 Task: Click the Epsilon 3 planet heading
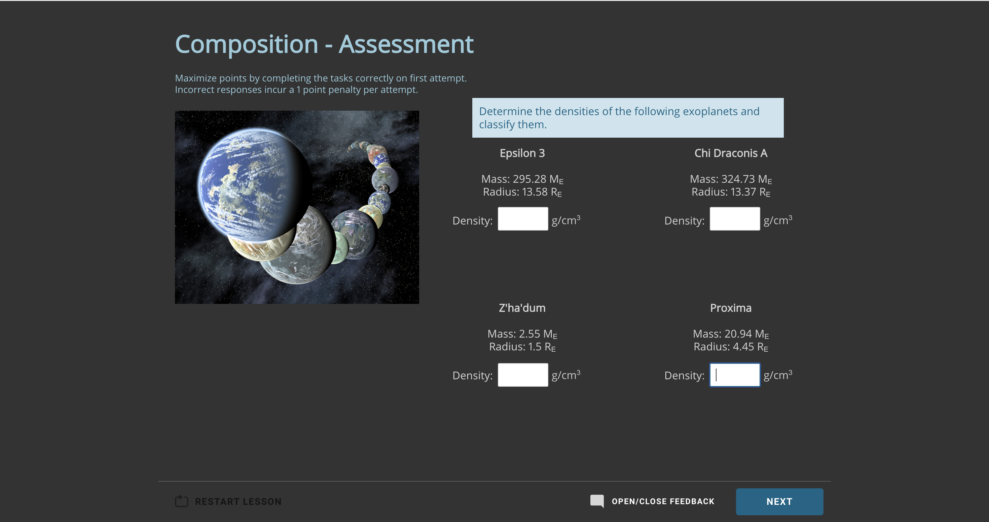(522, 153)
